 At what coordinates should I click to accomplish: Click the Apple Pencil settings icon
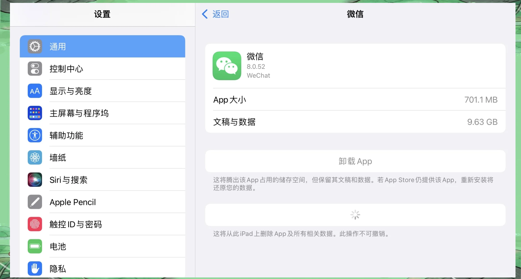[35, 202]
